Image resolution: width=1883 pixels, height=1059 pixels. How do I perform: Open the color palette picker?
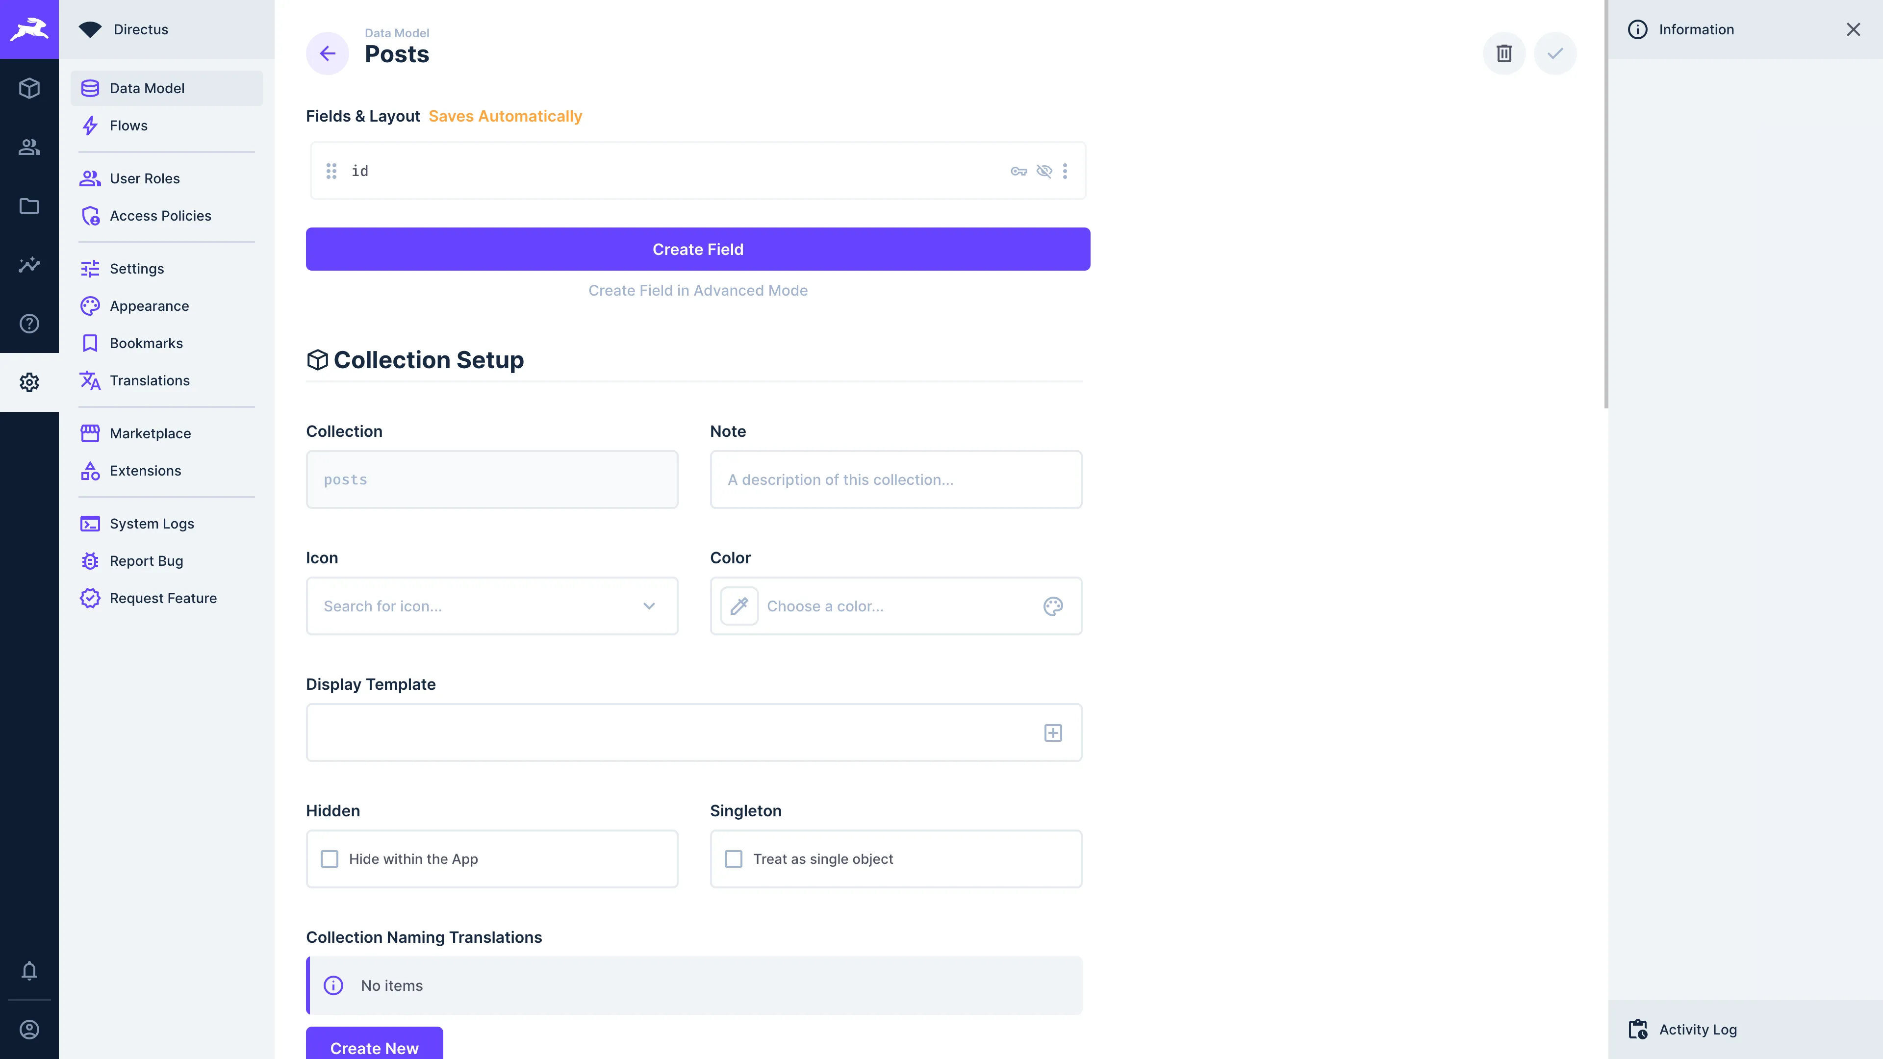click(1053, 606)
